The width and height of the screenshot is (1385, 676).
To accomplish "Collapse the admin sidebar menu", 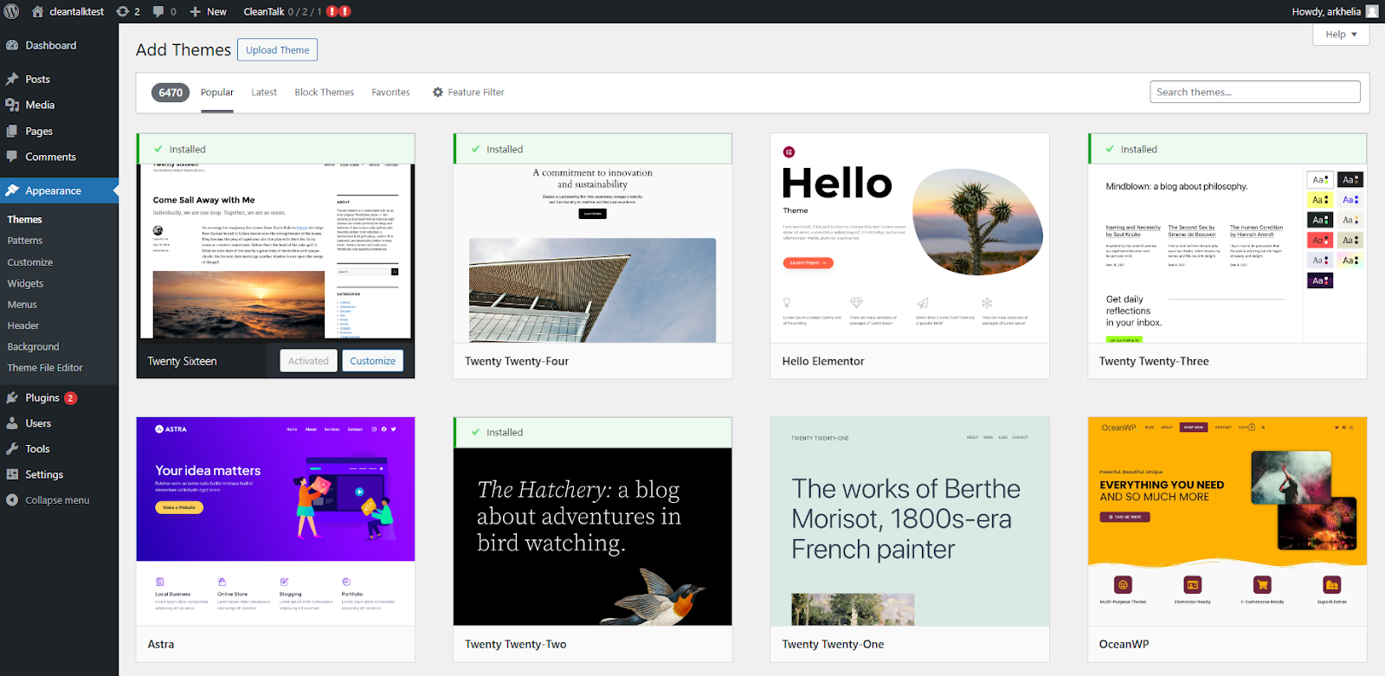I will (x=57, y=500).
